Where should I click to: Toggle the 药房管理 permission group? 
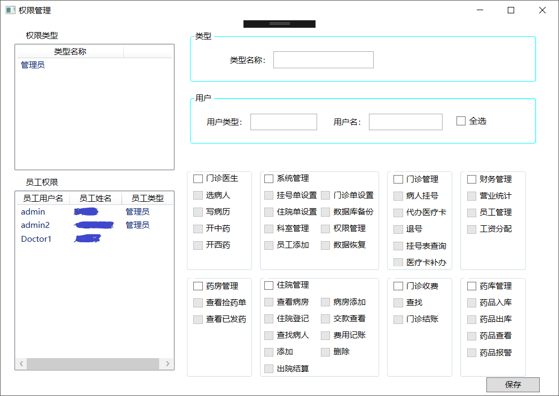pyautogui.click(x=198, y=286)
